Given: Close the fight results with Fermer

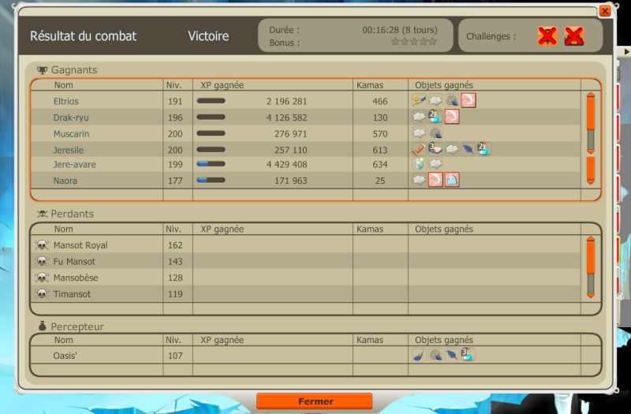Looking at the screenshot, I should (x=315, y=401).
